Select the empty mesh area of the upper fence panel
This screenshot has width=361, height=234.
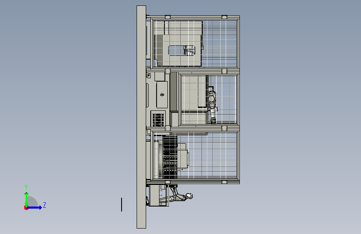click(x=220, y=44)
